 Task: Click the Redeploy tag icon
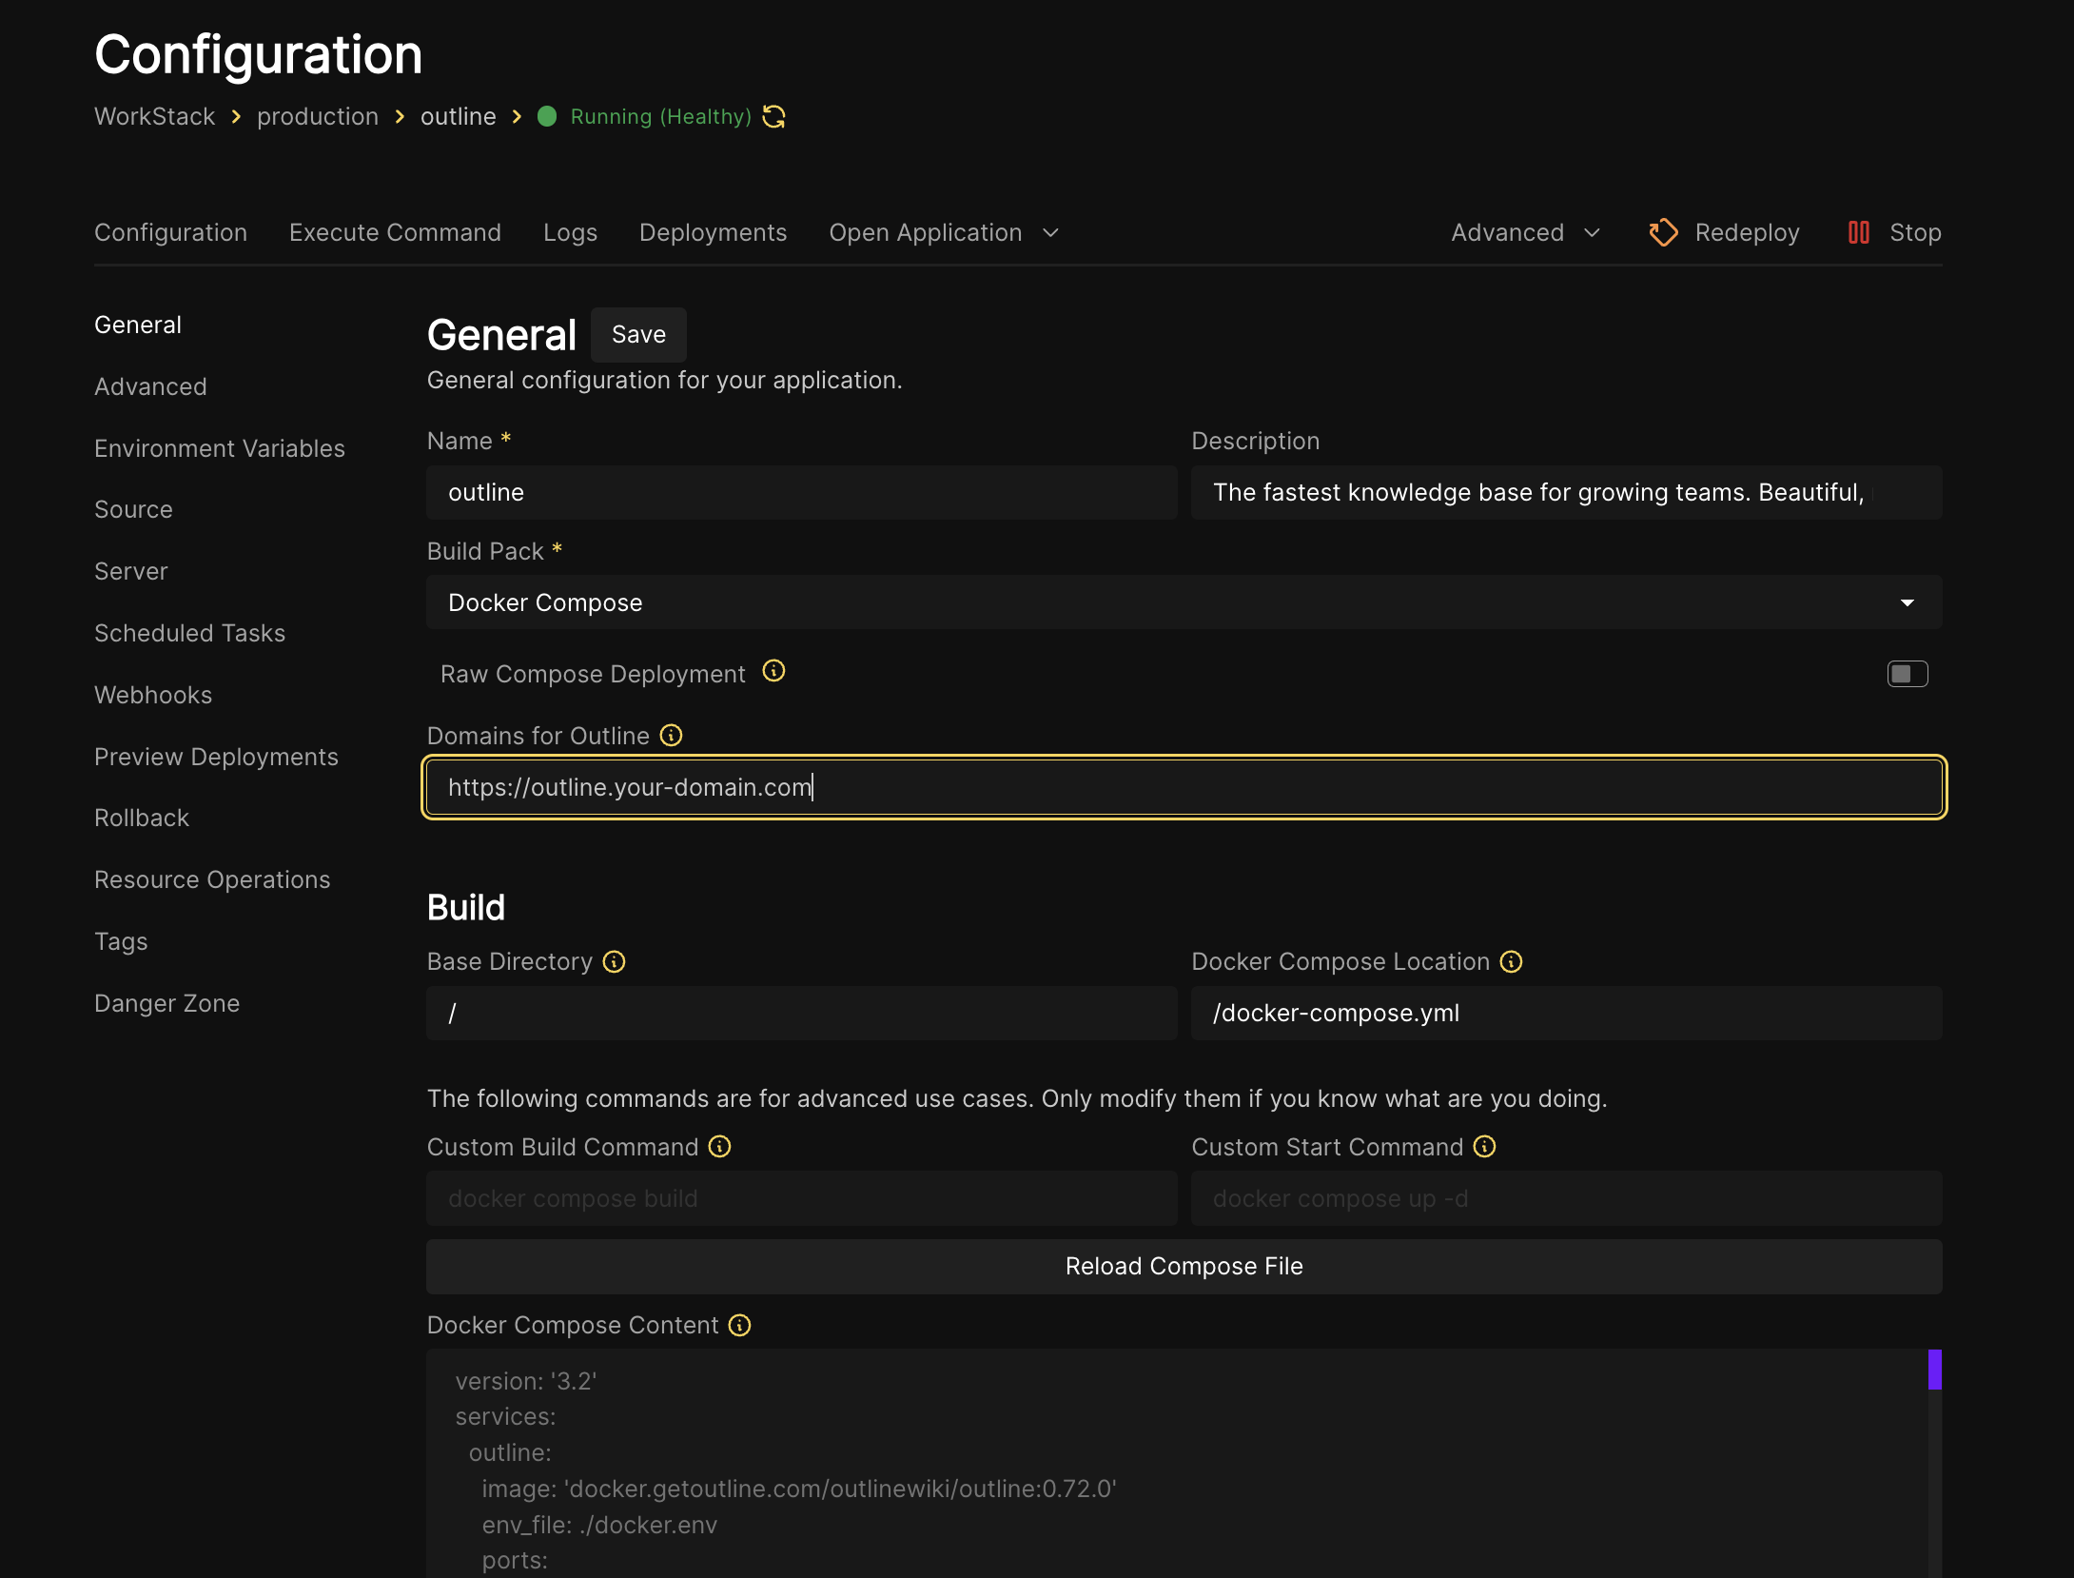1663,232
